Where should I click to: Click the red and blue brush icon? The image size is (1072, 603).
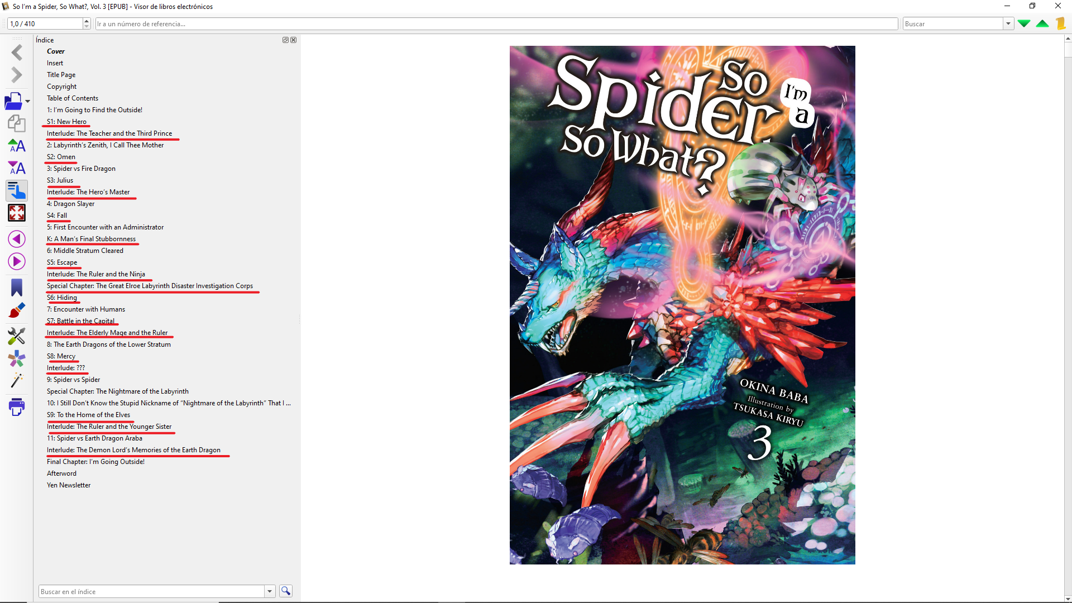coord(17,310)
